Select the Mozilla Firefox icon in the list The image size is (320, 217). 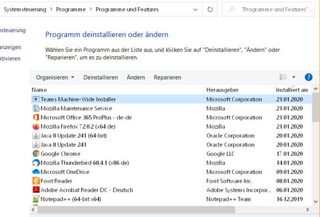pos(36,126)
